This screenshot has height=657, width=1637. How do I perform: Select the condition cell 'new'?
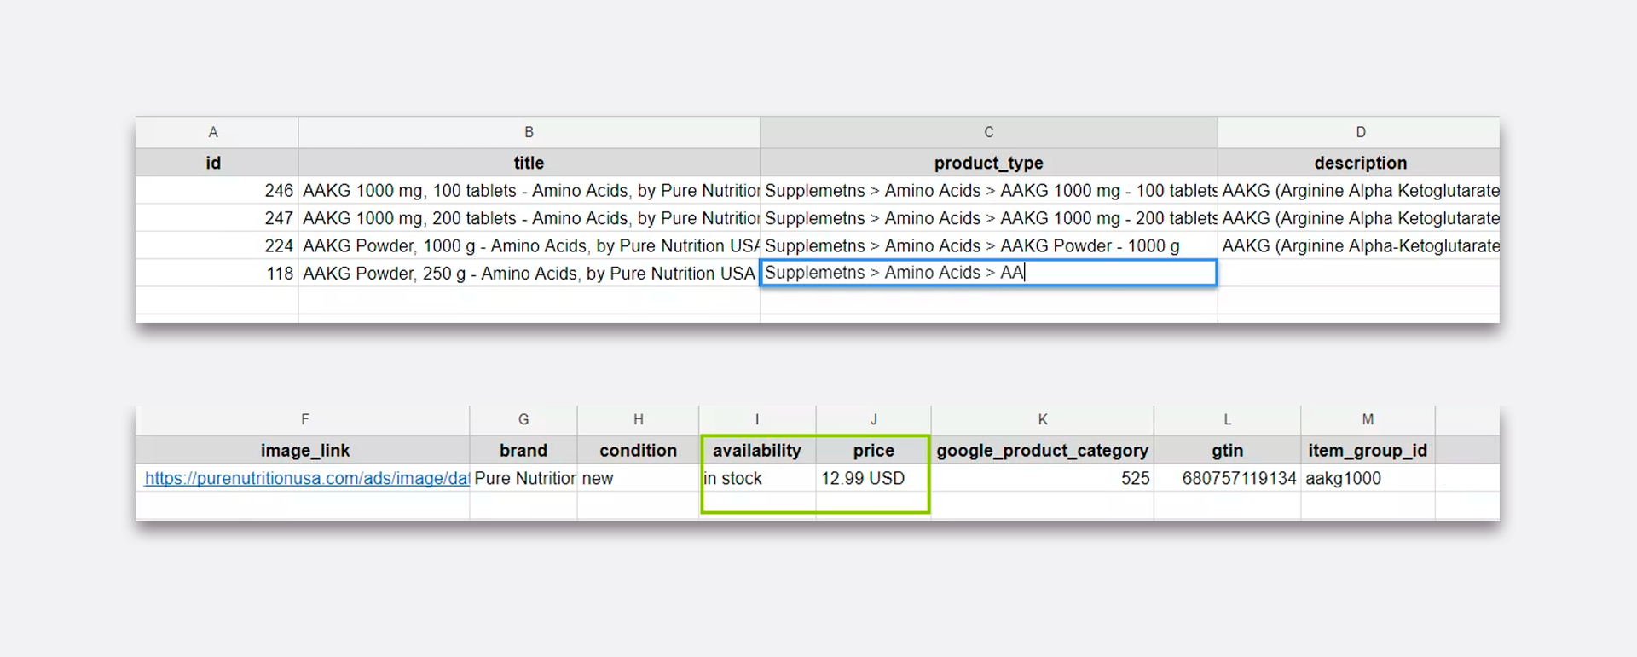pyautogui.click(x=638, y=479)
